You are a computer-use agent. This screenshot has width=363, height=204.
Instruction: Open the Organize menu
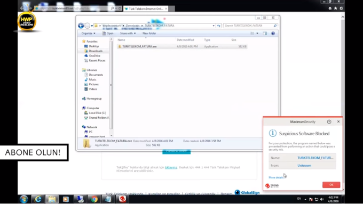tap(88, 34)
